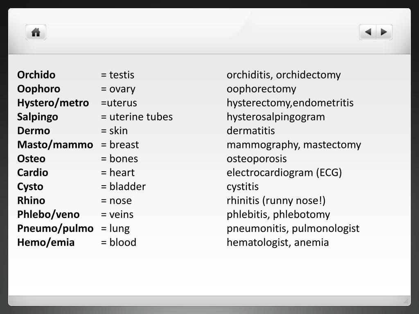Click the Hystero/metro prefix
419x314 pixels.
pos(53,103)
